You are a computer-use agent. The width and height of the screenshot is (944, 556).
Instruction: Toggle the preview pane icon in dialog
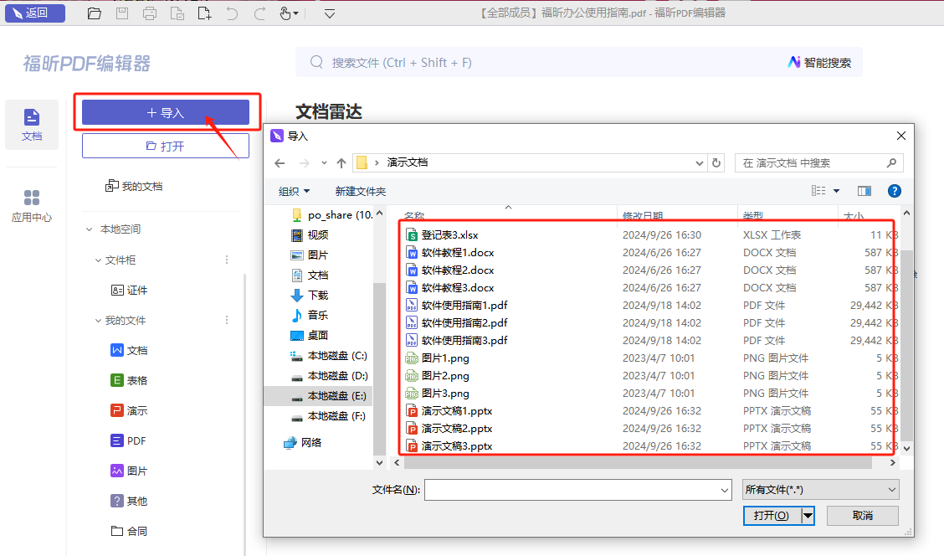[864, 191]
